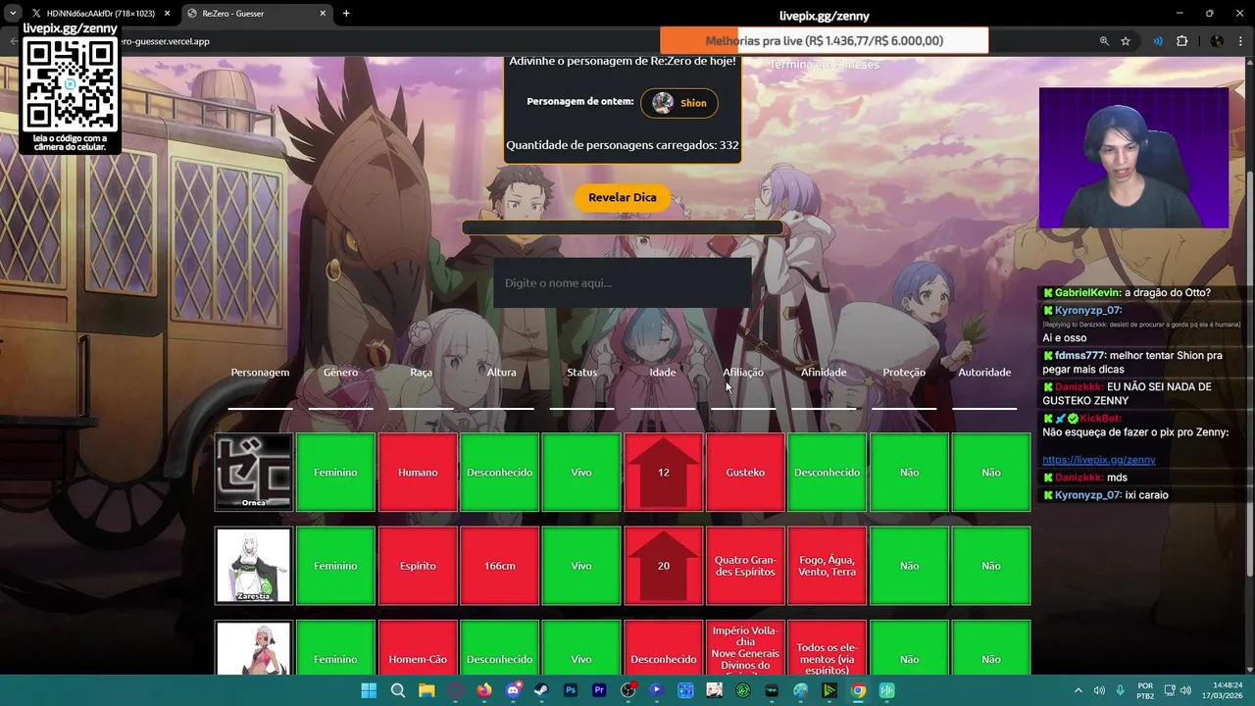Open Steam from the taskbar

pyautogui.click(x=541, y=690)
